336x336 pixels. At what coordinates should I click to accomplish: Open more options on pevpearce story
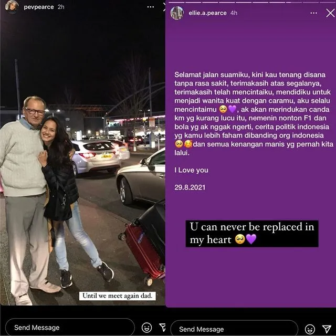pyautogui.click(x=151, y=7)
